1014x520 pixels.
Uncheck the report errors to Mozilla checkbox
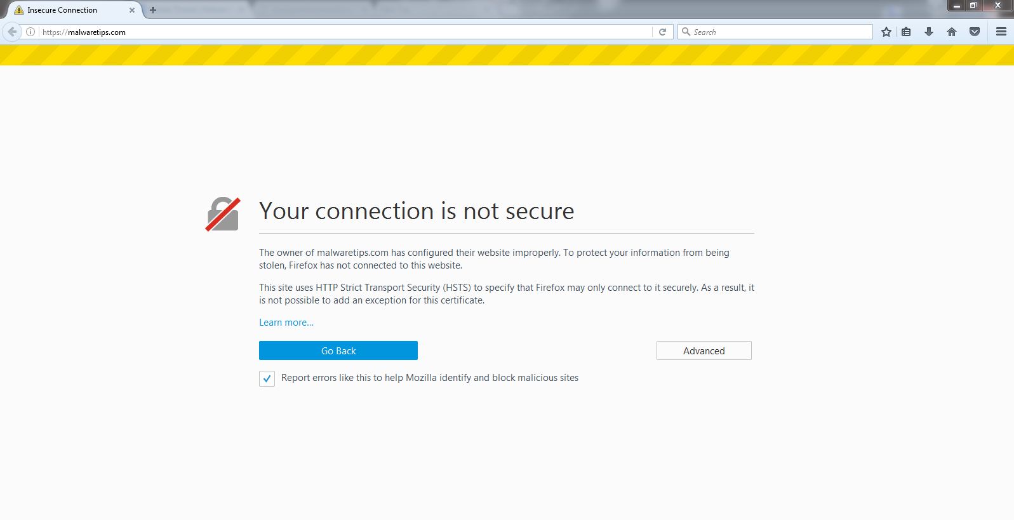[267, 378]
